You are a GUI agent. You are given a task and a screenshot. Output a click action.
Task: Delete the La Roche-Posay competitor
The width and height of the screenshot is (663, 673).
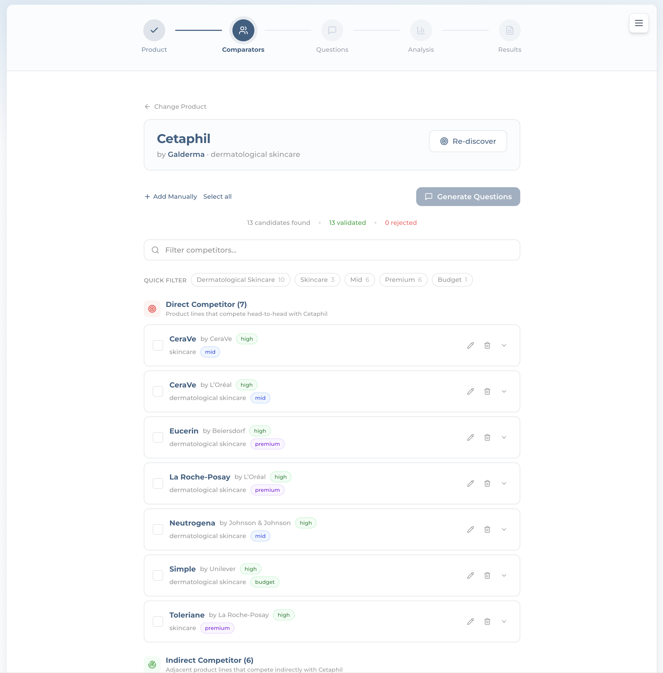click(x=487, y=483)
